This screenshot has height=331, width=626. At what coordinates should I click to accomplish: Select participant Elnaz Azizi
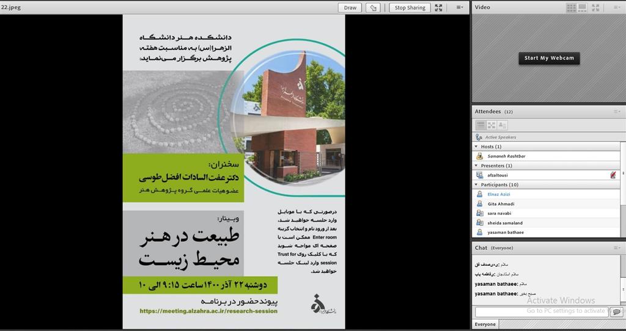[546, 194]
